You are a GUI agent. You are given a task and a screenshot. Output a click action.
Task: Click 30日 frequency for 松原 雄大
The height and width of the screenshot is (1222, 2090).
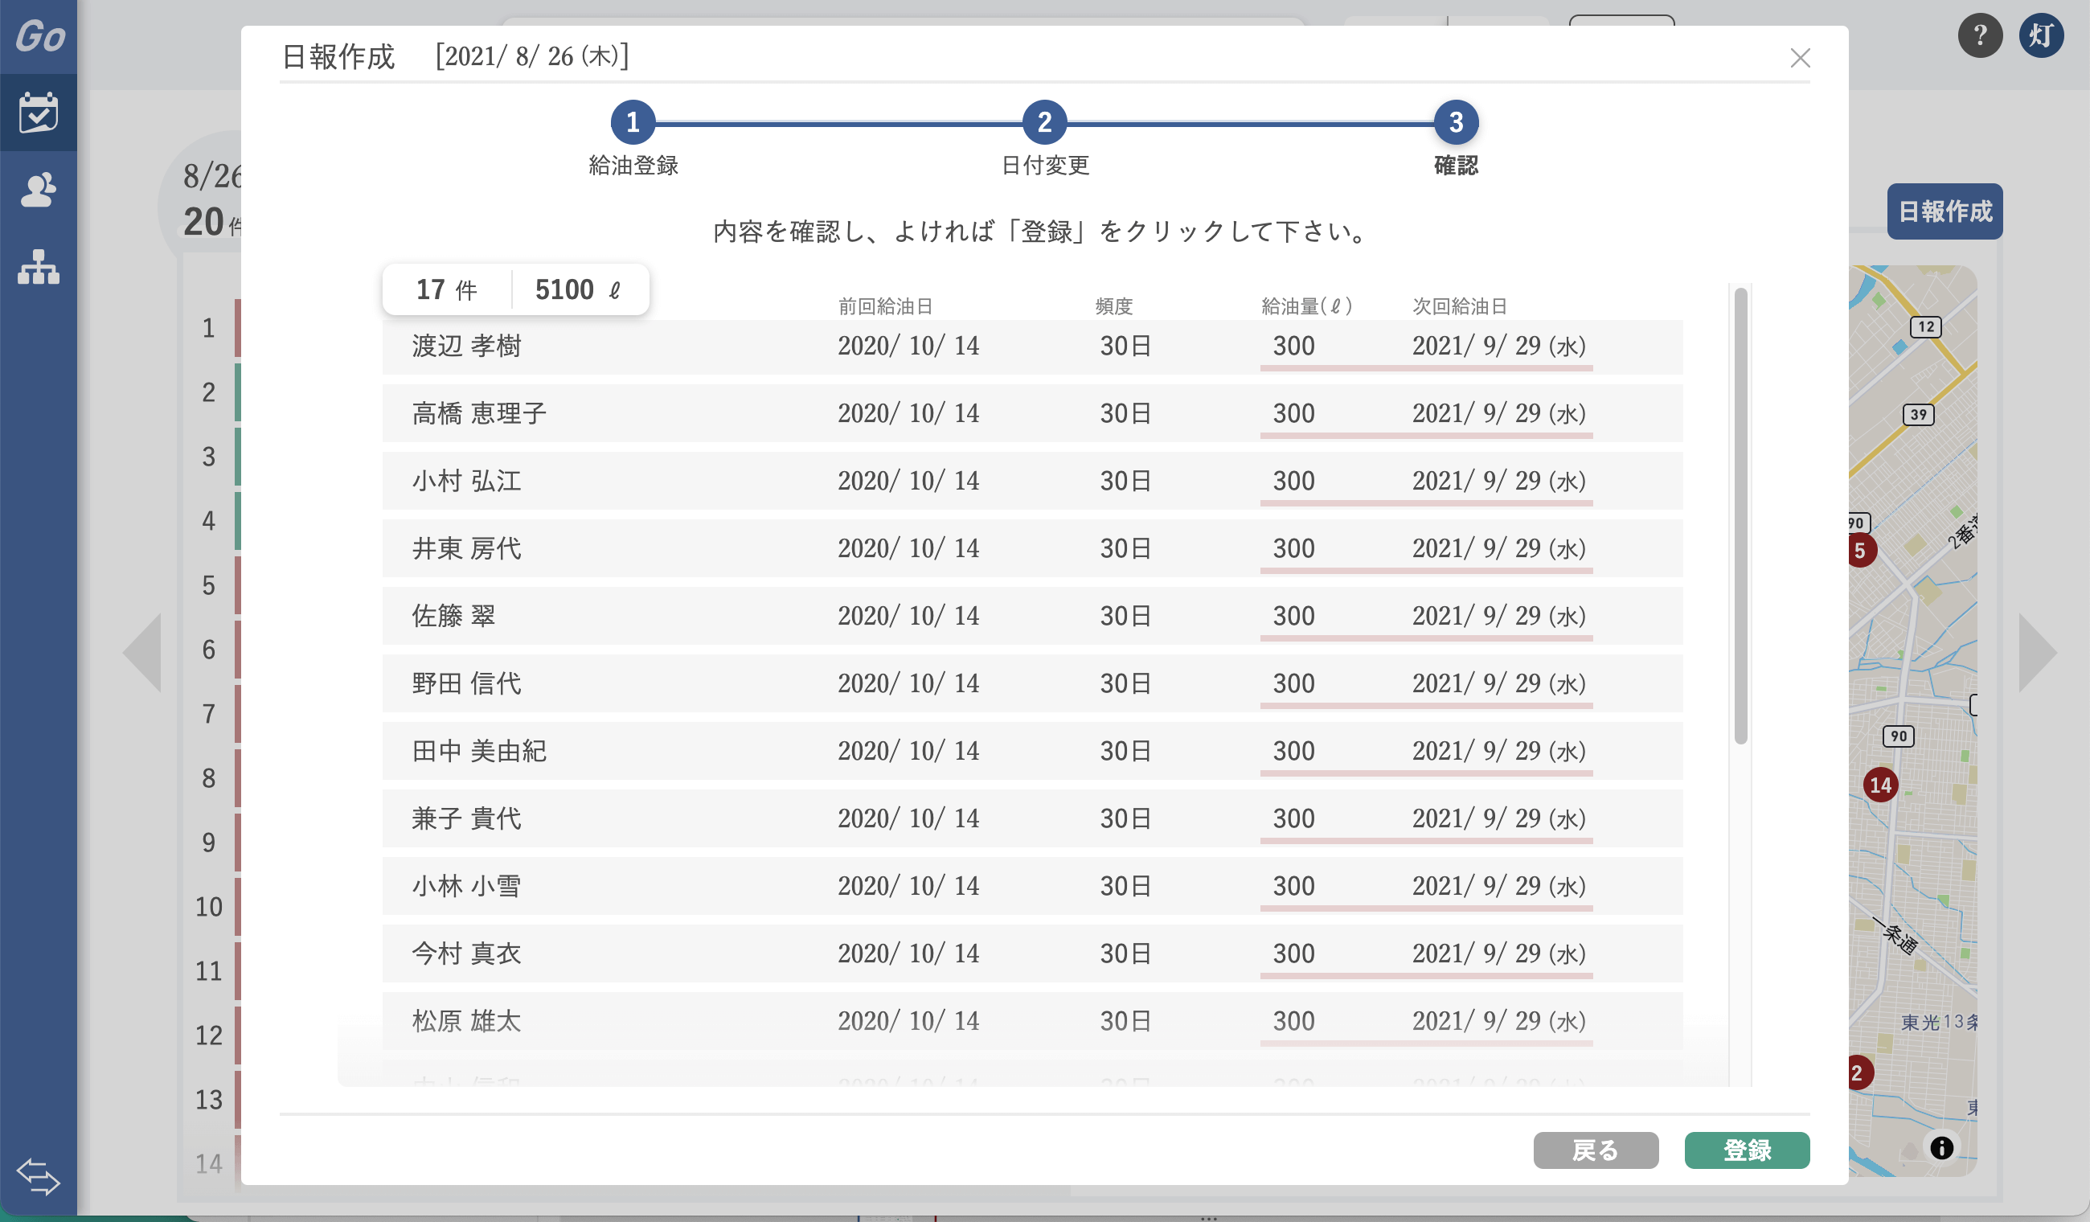pos(1125,1021)
